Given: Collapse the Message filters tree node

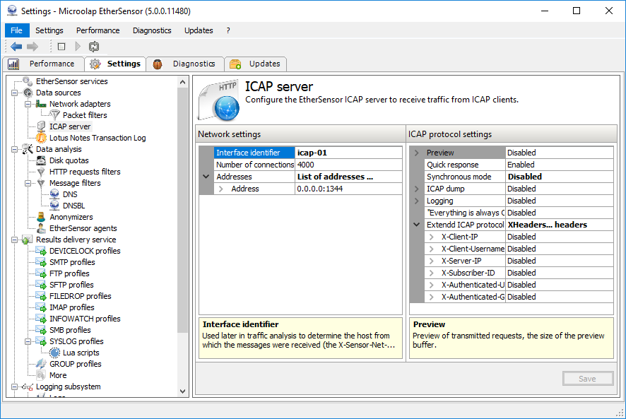Looking at the screenshot, I should pyautogui.click(x=28, y=183).
